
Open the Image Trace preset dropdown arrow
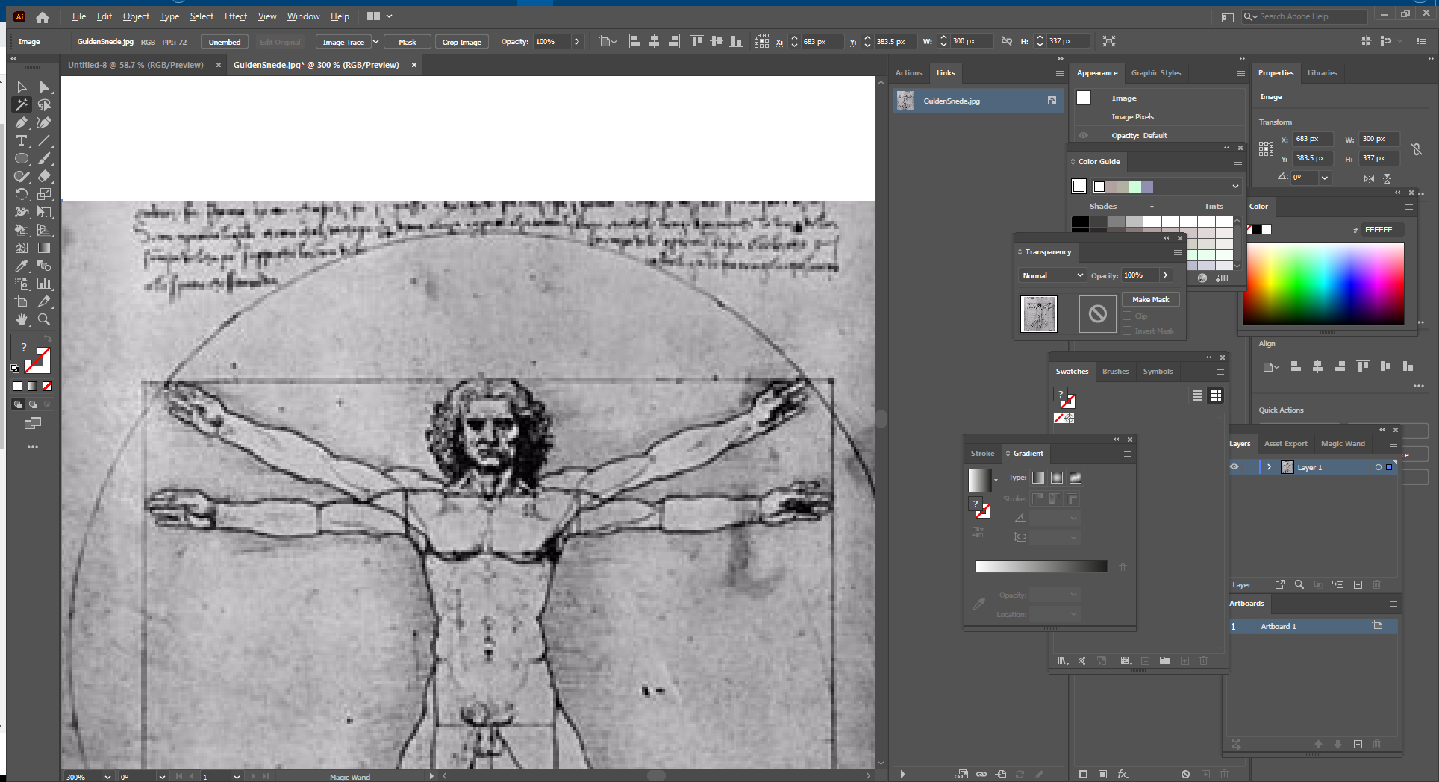pos(375,42)
